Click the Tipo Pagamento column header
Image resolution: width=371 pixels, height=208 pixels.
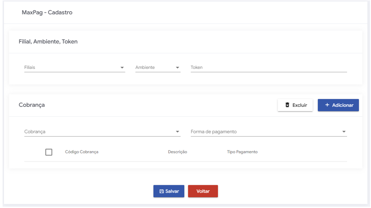pyautogui.click(x=242, y=152)
